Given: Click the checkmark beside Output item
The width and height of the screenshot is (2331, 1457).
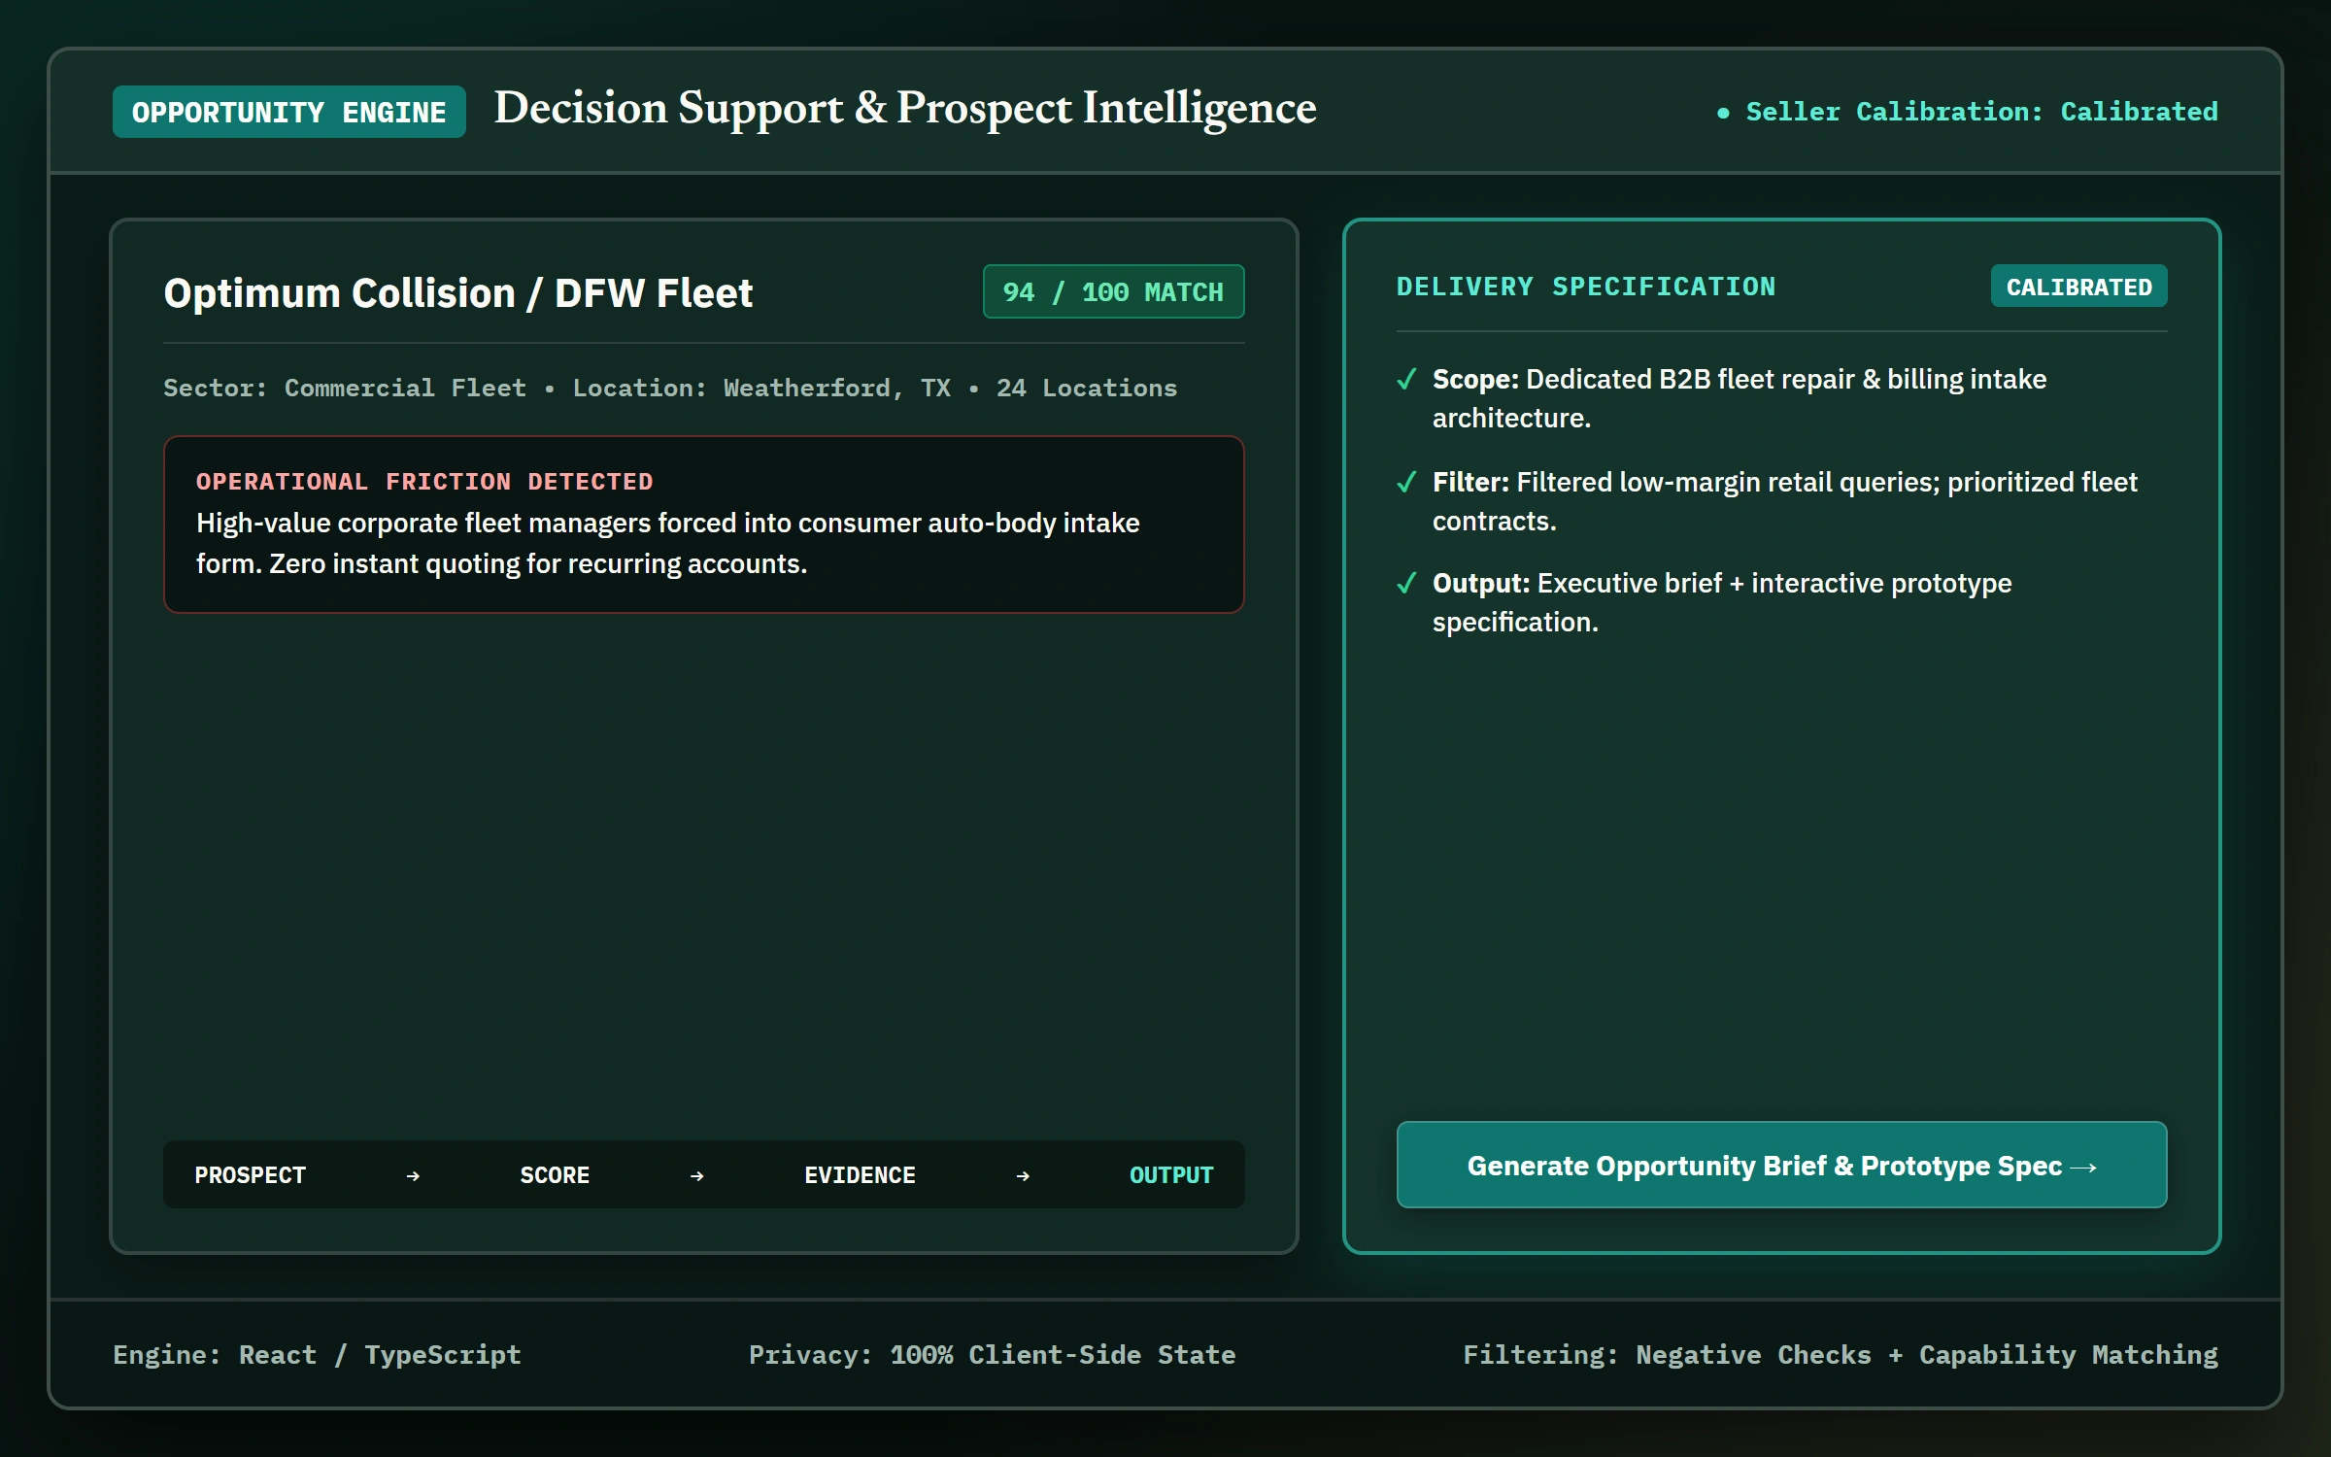Looking at the screenshot, I should [x=1406, y=583].
